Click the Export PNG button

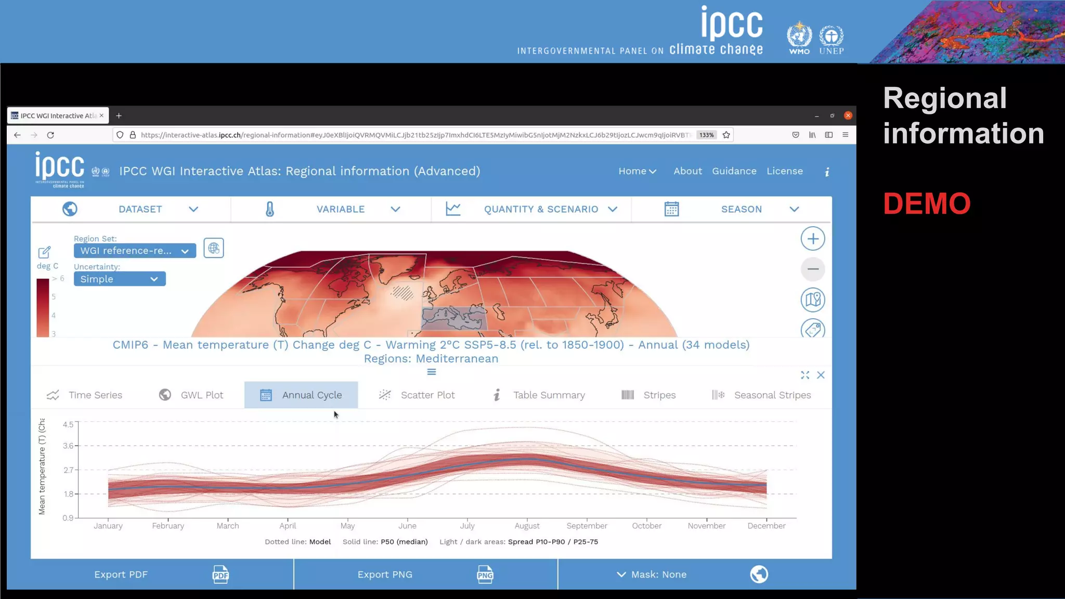click(425, 575)
